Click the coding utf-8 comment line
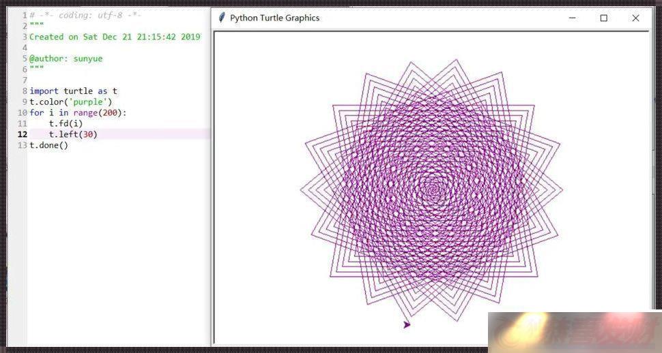662x353 pixels. coord(85,15)
